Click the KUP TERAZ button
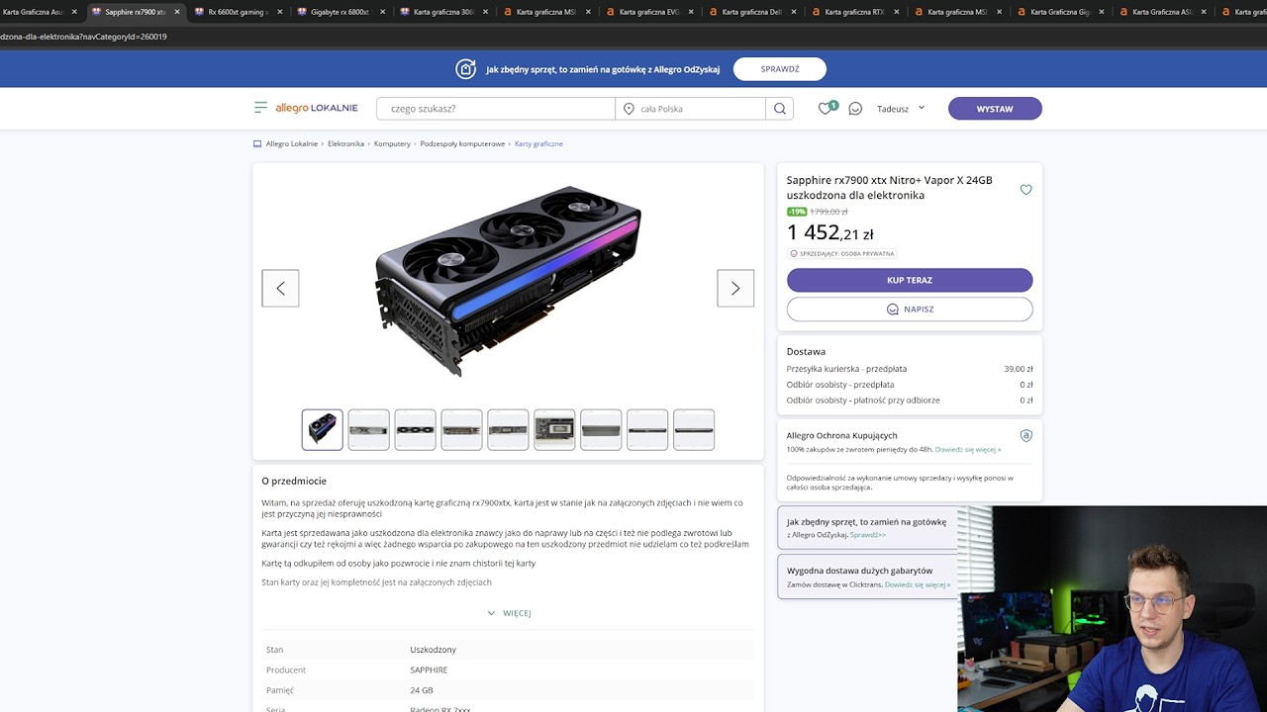The image size is (1267, 712). coord(910,280)
